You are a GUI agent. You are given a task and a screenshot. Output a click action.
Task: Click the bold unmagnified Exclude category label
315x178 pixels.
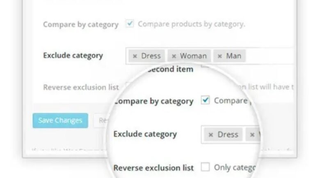73,55
